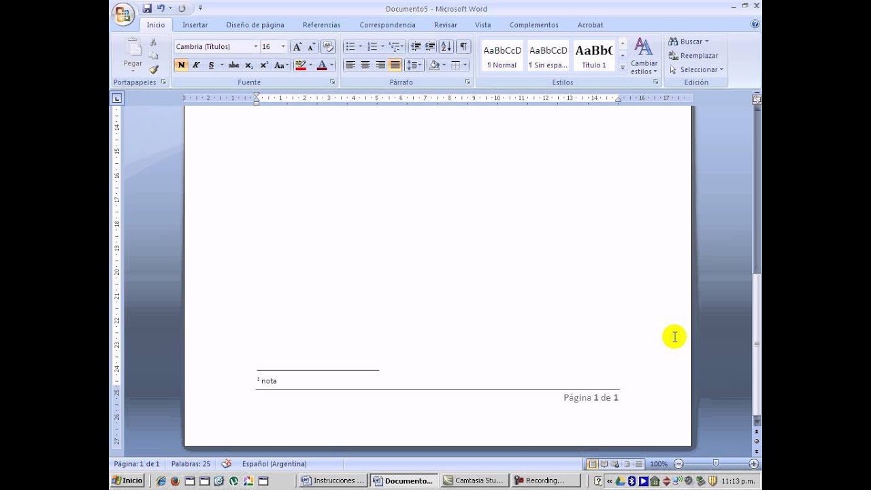The image size is (871, 490).
Task: Switch to the Vista tab
Action: pos(483,25)
